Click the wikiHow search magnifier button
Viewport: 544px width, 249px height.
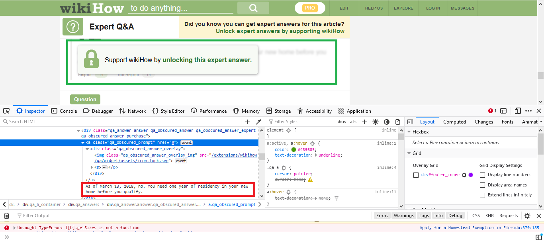253,8
